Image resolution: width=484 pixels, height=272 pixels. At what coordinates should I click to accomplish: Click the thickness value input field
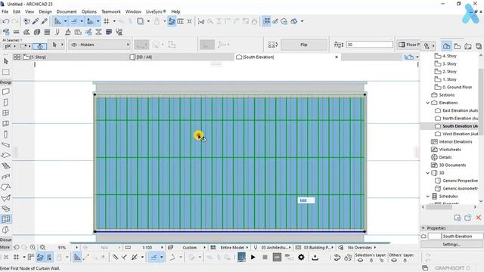tap(369, 45)
